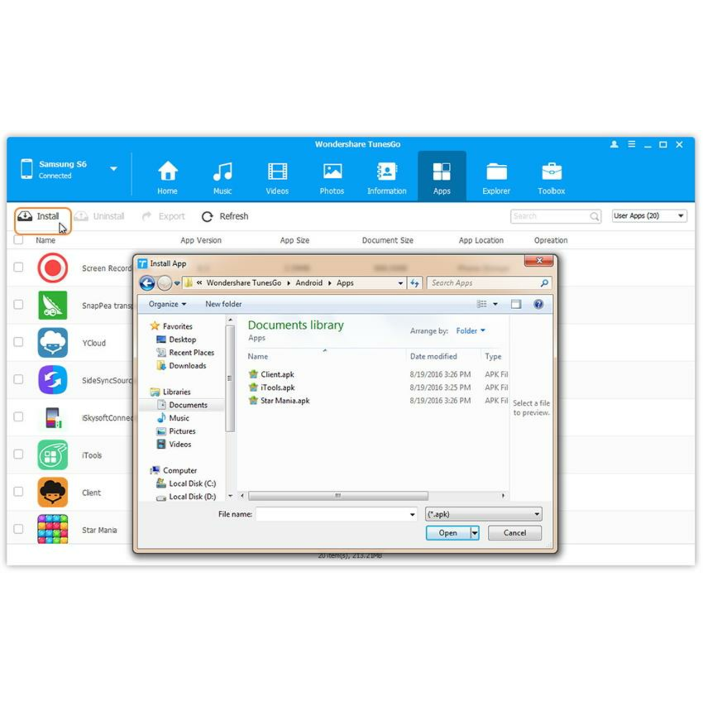Click the horizontal scrollbar in file list
The image size is (703, 703).
click(338, 495)
